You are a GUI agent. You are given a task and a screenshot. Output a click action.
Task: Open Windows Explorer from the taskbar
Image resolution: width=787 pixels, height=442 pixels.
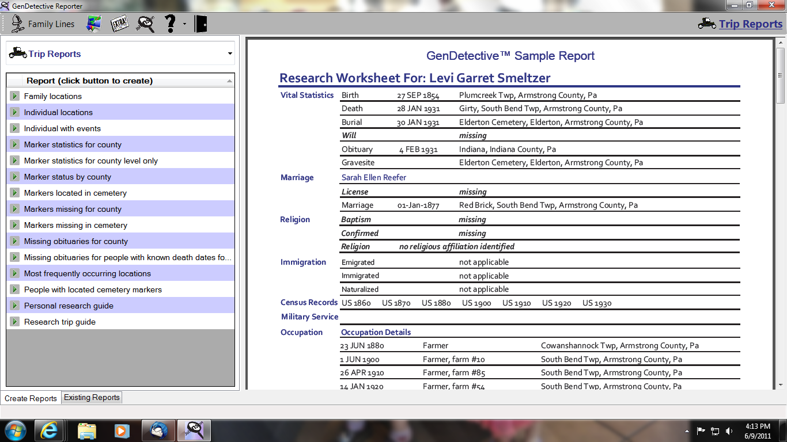tap(87, 430)
